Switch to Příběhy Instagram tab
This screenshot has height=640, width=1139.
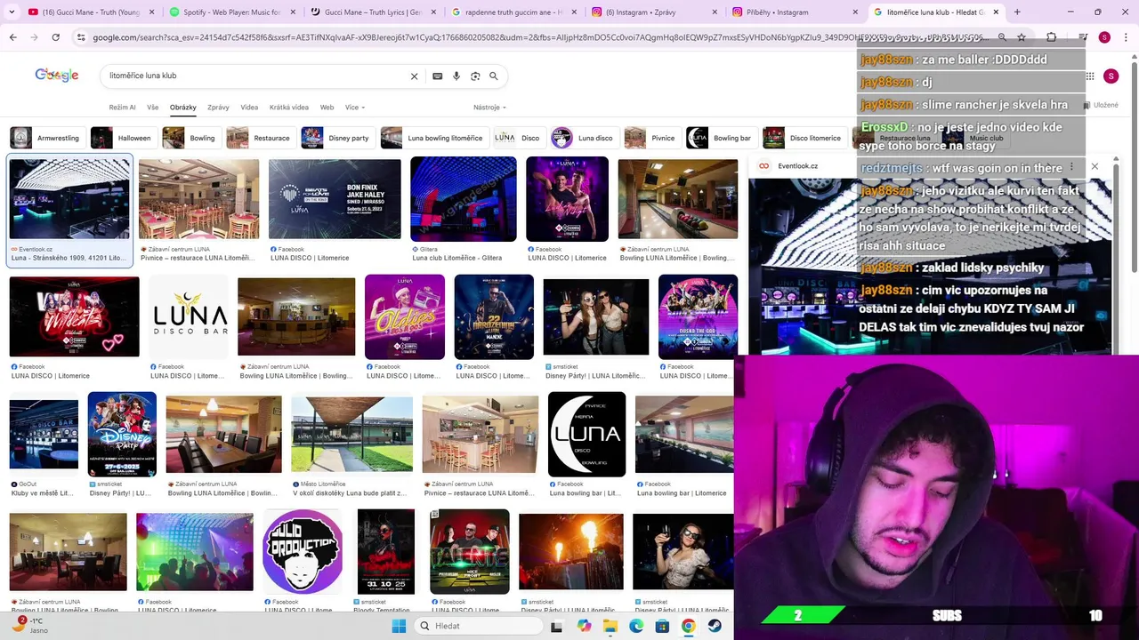click(794, 12)
